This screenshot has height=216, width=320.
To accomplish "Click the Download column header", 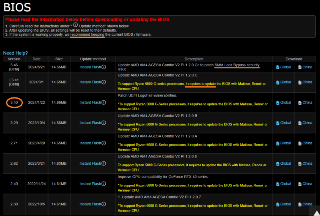I will pos(294,59).
